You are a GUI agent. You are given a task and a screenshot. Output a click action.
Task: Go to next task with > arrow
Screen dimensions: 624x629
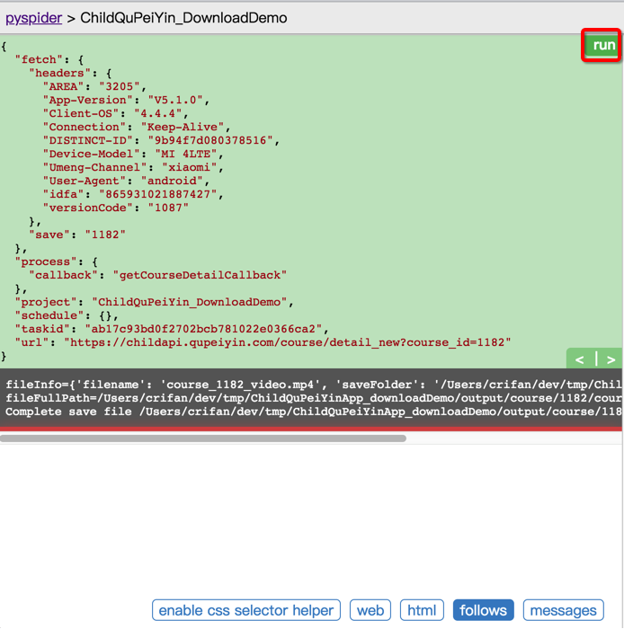(611, 359)
